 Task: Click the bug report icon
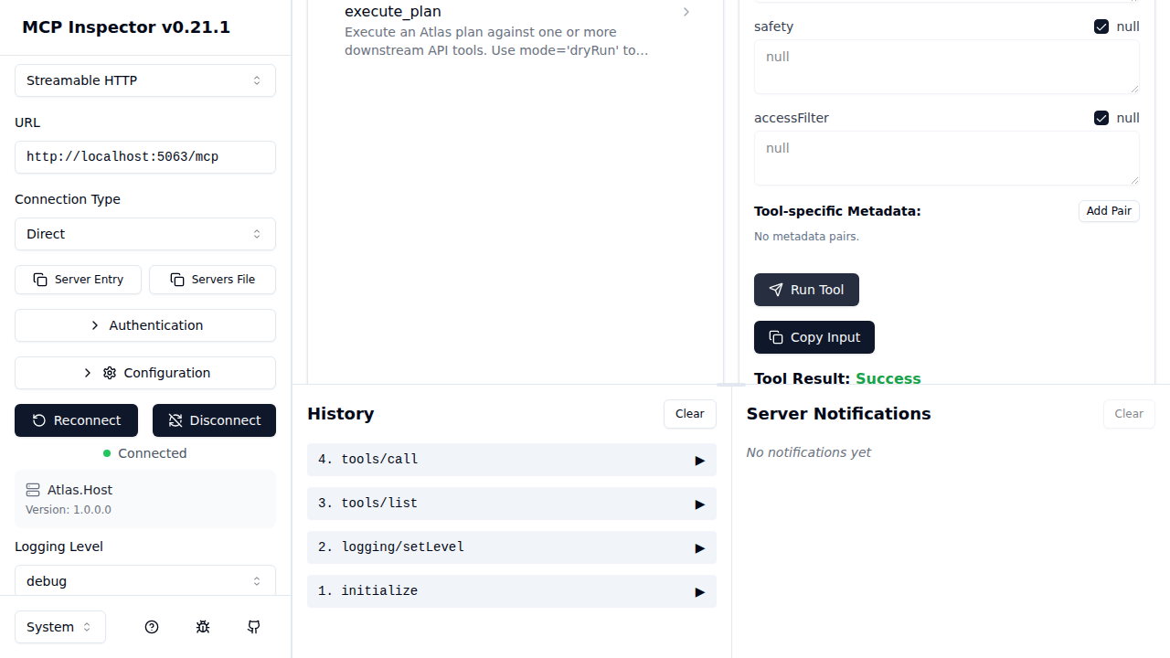(203, 627)
